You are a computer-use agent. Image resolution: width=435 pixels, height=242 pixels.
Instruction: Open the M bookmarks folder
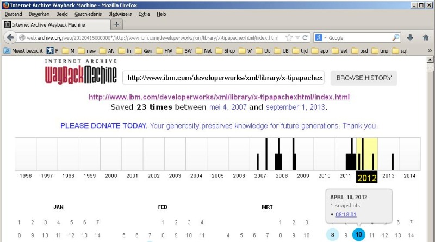pos(69,50)
